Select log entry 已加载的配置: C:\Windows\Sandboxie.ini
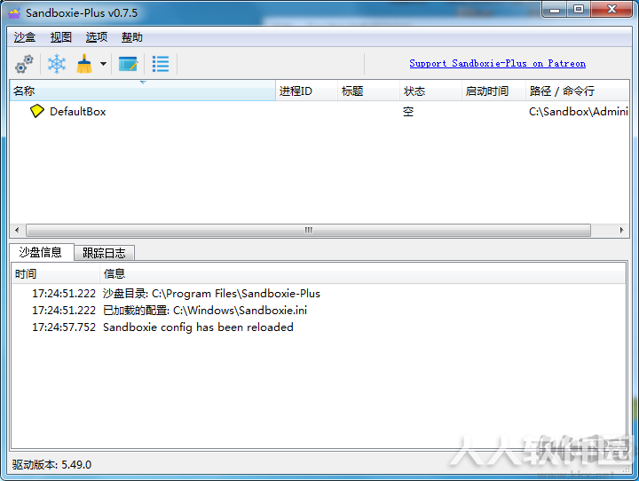639x481 pixels. [319, 311]
